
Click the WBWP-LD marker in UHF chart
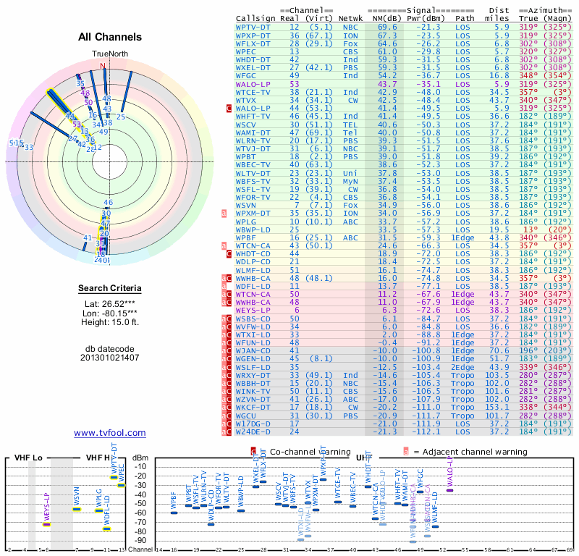241,510
